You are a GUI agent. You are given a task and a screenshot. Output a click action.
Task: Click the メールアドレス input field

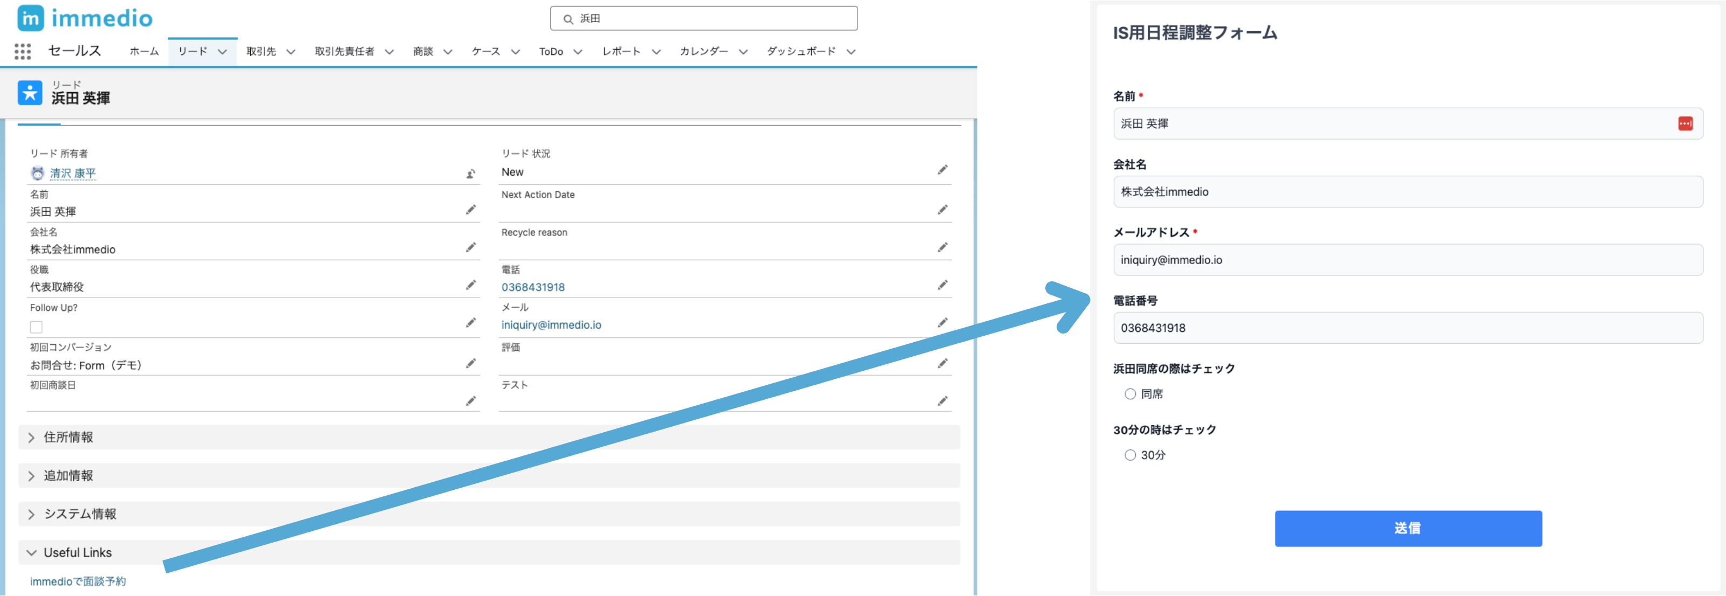(1408, 260)
